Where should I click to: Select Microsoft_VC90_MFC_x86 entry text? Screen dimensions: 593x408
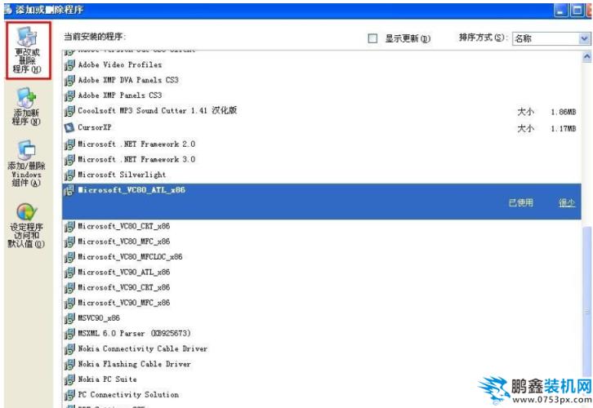click(x=124, y=303)
